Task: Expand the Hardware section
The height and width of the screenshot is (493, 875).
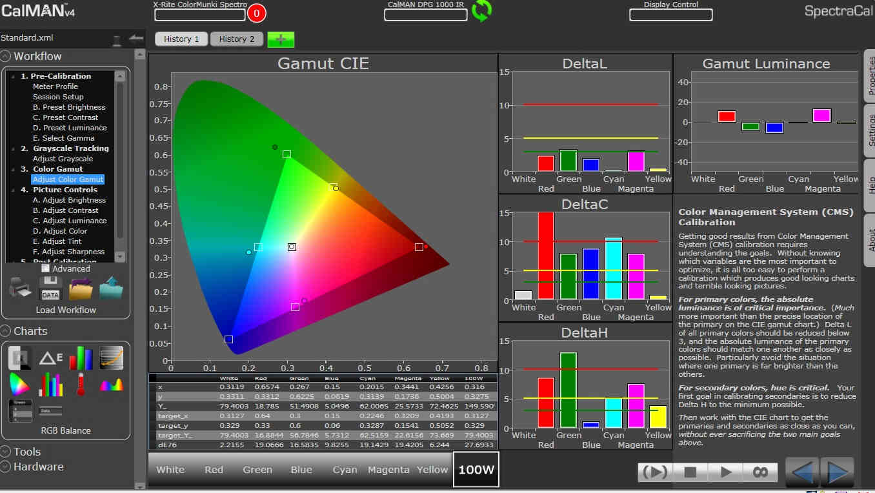Action: 6,467
